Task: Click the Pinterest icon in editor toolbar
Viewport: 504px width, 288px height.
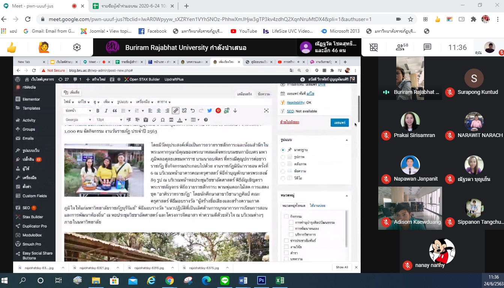Action: pos(218,111)
